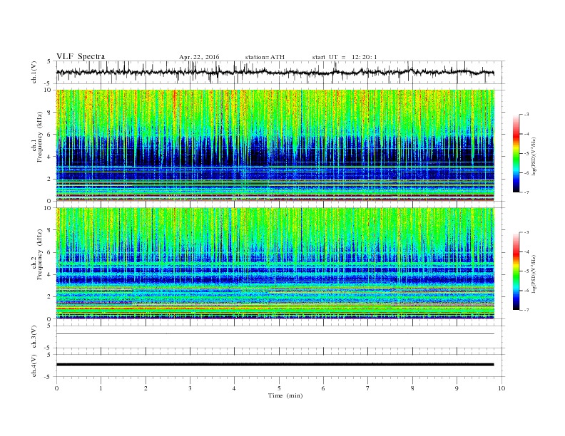The height and width of the screenshot is (436, 565).
Task: Click the thick ch.4 voltage trace band
Action: pos(275,365)
